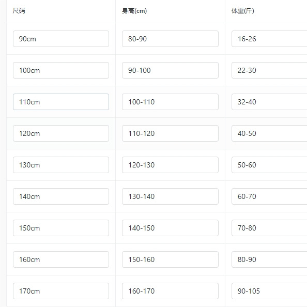Viewport: 307px width, 307px height.
Task: Select the weight field showing 60-70
Action: click(269, 196)
